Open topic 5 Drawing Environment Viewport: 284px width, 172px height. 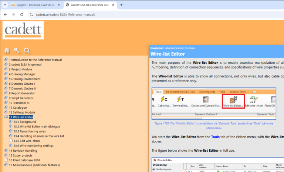25,79
